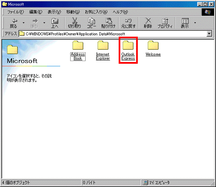Go up one level with 上へ
Viewport: 216px width, 187px height.
point(55,23)
